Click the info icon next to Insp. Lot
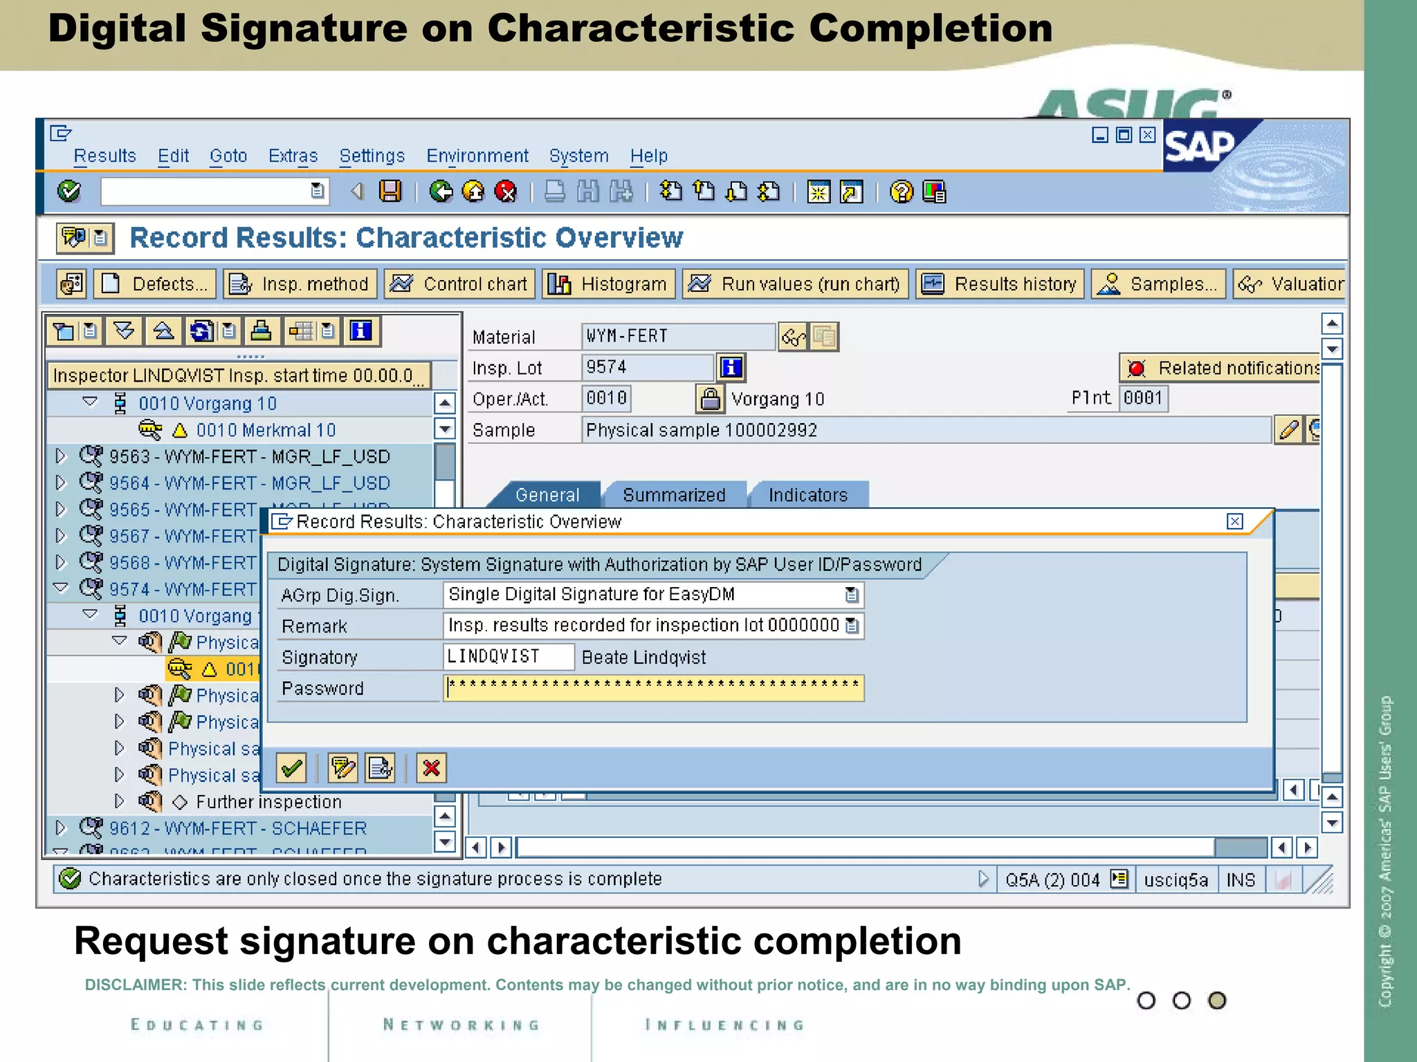 (x=731, y=367)
